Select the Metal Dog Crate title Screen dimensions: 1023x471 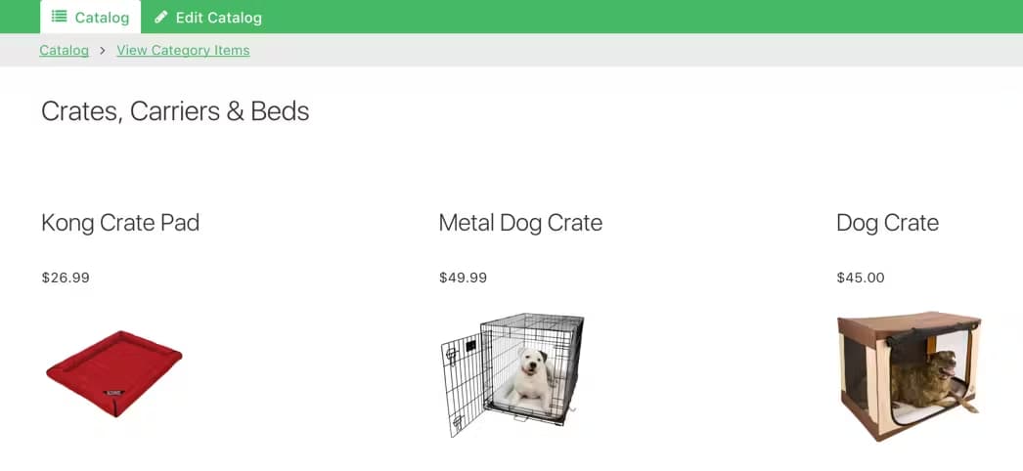pyautogui.click(x=520, y=223)
